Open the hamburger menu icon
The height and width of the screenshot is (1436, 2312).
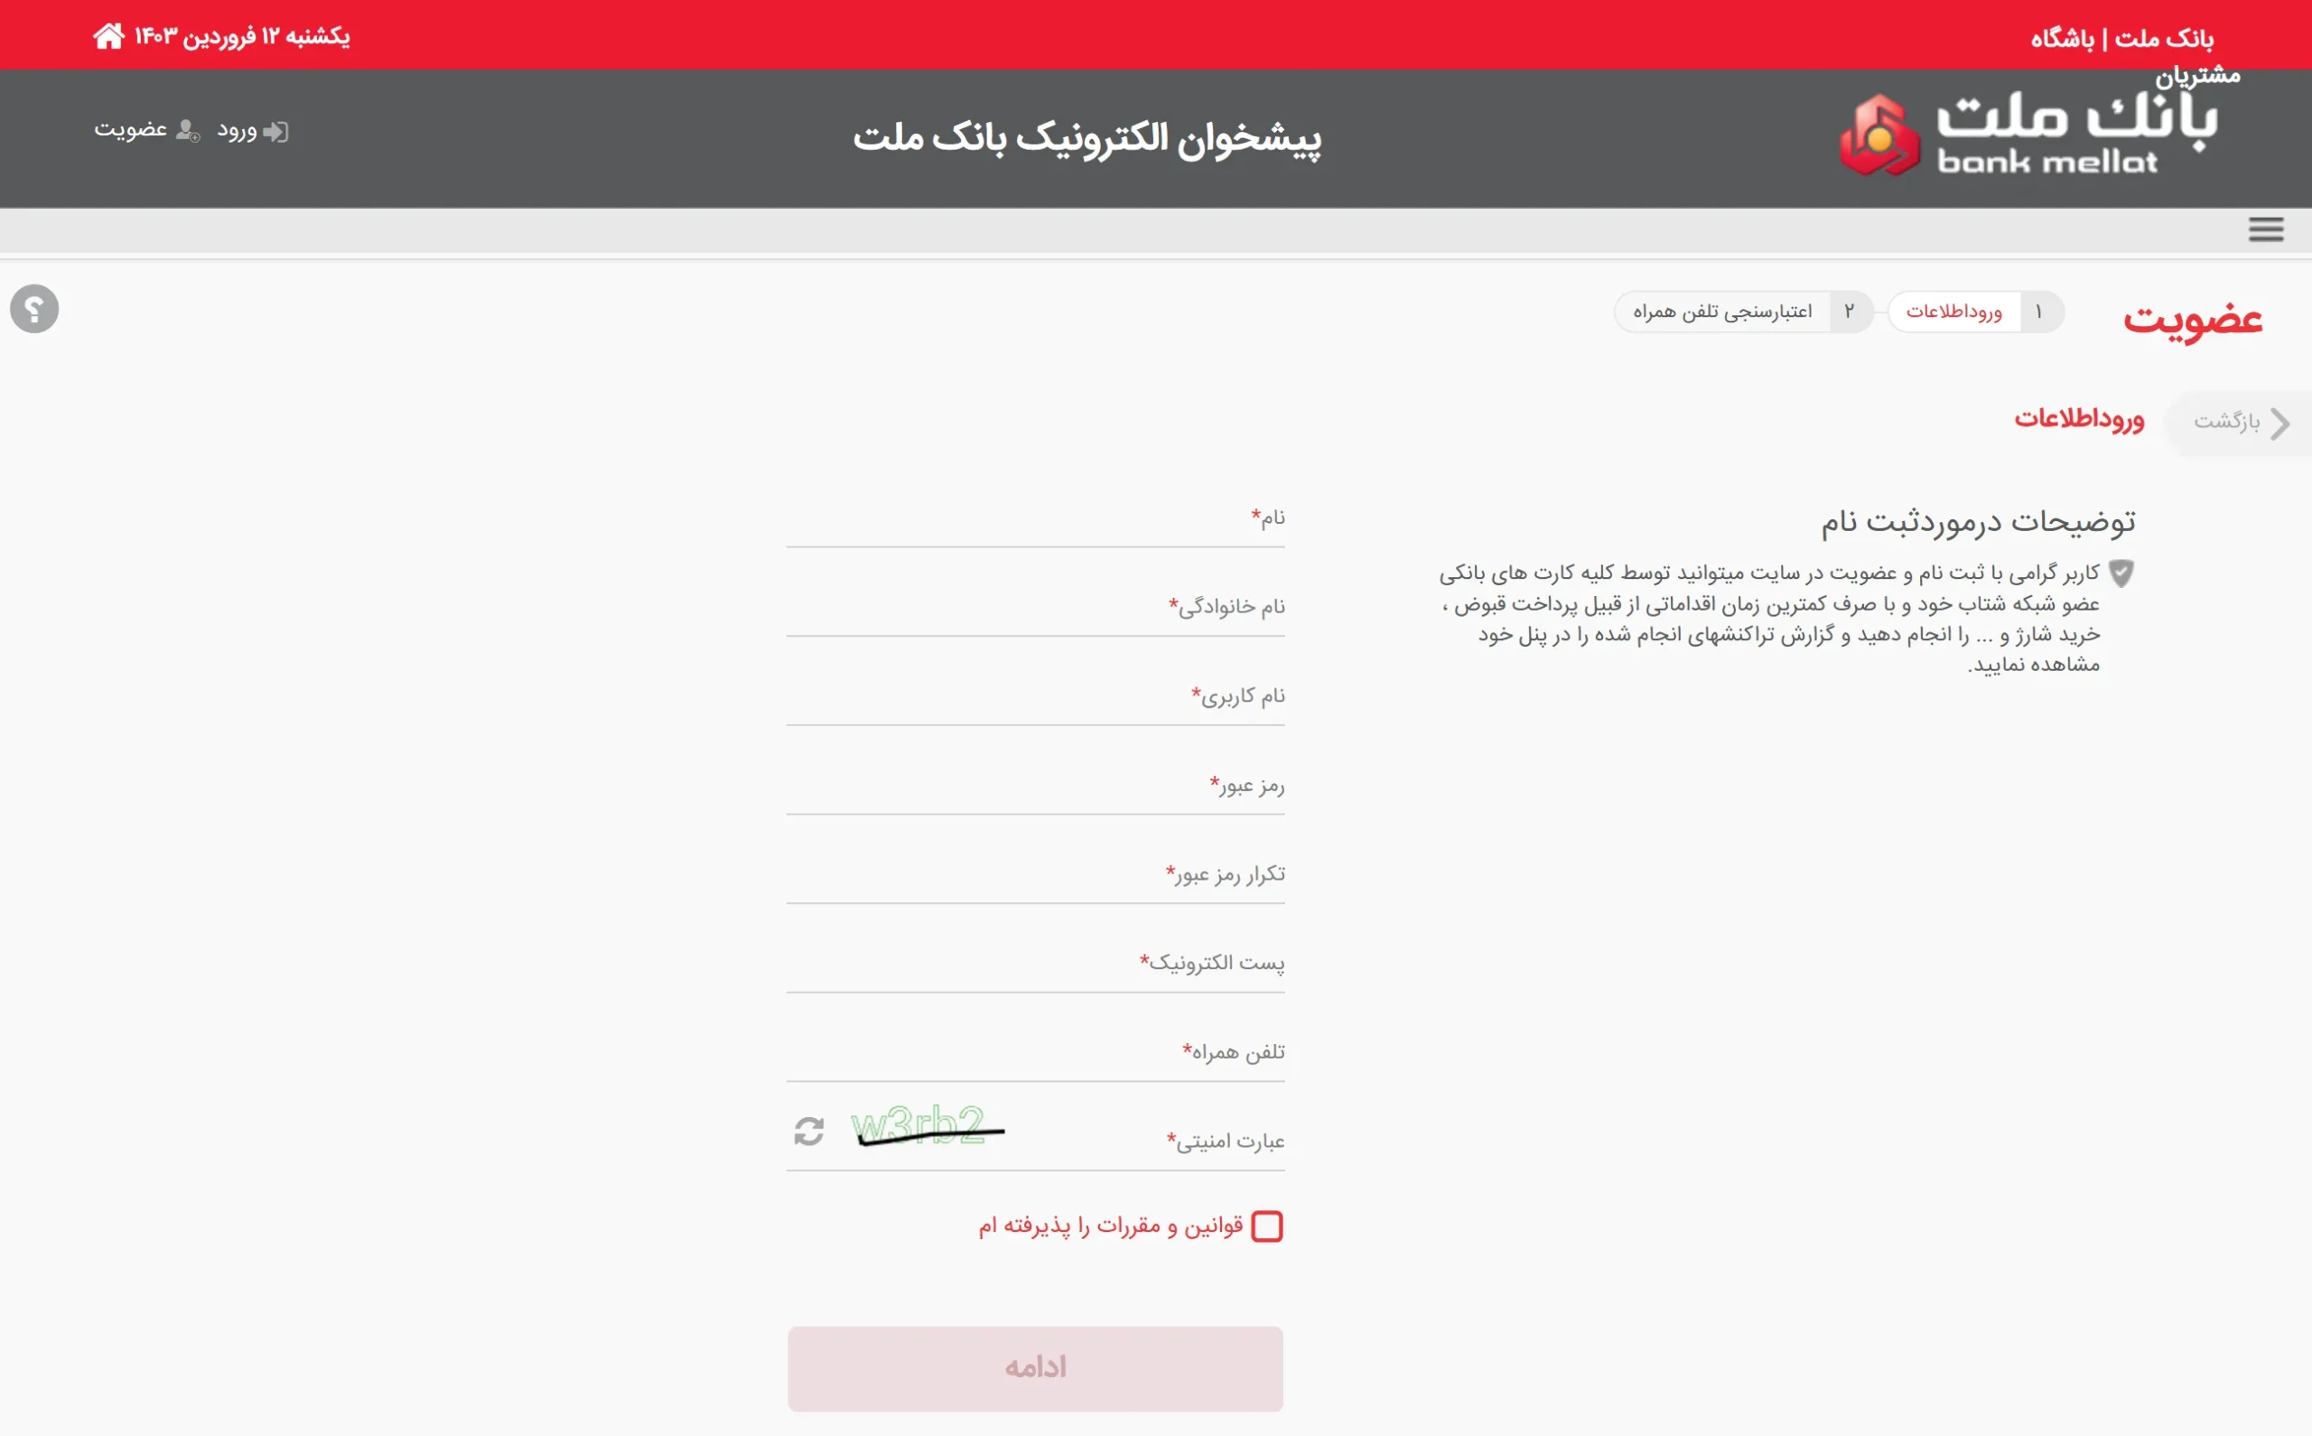(x=2265, y=228)
